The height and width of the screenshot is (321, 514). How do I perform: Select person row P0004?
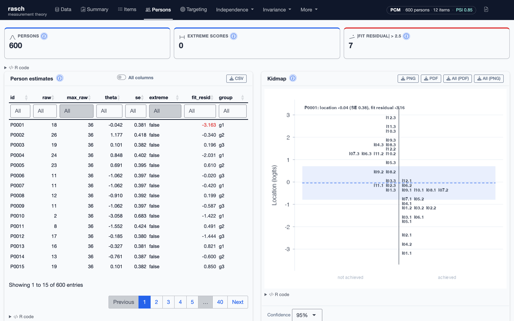[128, 156]
